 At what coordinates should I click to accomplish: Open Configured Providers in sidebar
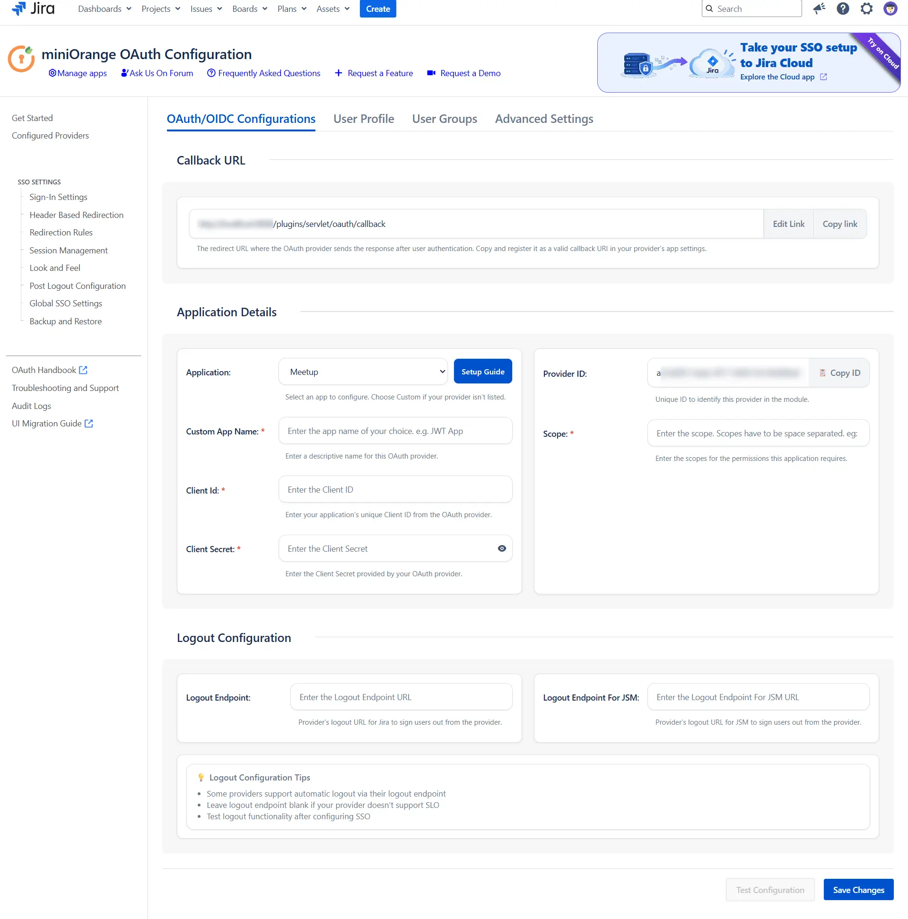[x=51, y=136]
